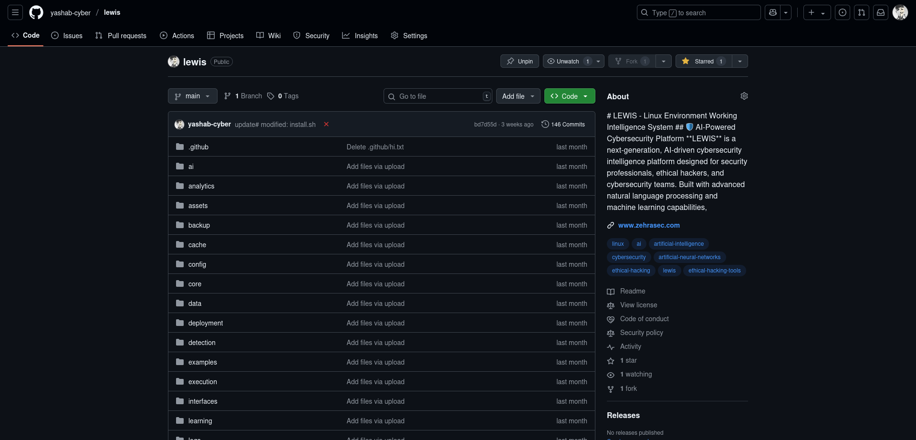Open the detection folder
The height and width of the screenshot is (440, 916).
(202, 343)
